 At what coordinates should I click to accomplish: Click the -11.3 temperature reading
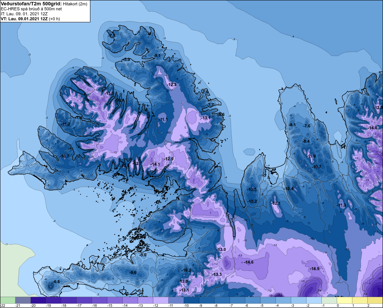342,205
